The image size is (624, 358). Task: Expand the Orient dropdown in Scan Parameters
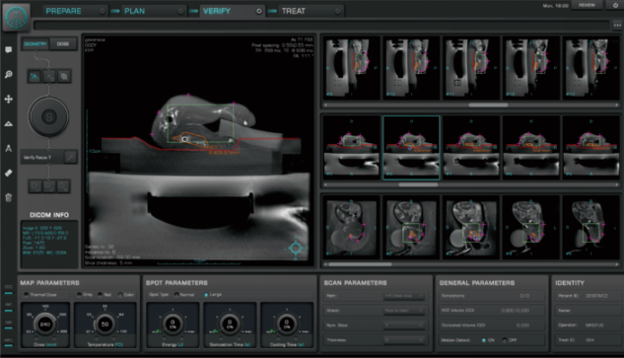[404, 311]
